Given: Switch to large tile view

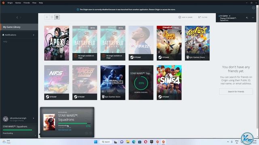Looking at the screenshot, I should [57, 17].
